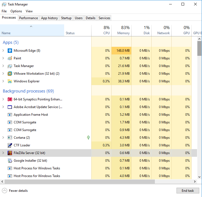Select Host Process for Windows Tasks 4.0 MB

[99, 176]
